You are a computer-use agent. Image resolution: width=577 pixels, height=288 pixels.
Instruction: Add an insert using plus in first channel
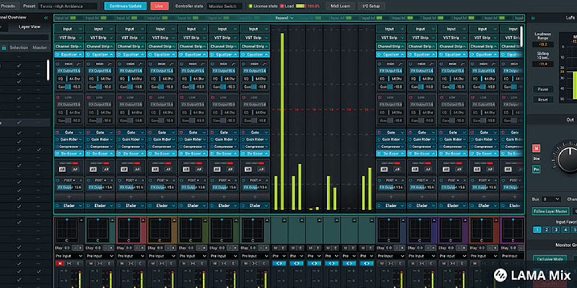point(69,196)
